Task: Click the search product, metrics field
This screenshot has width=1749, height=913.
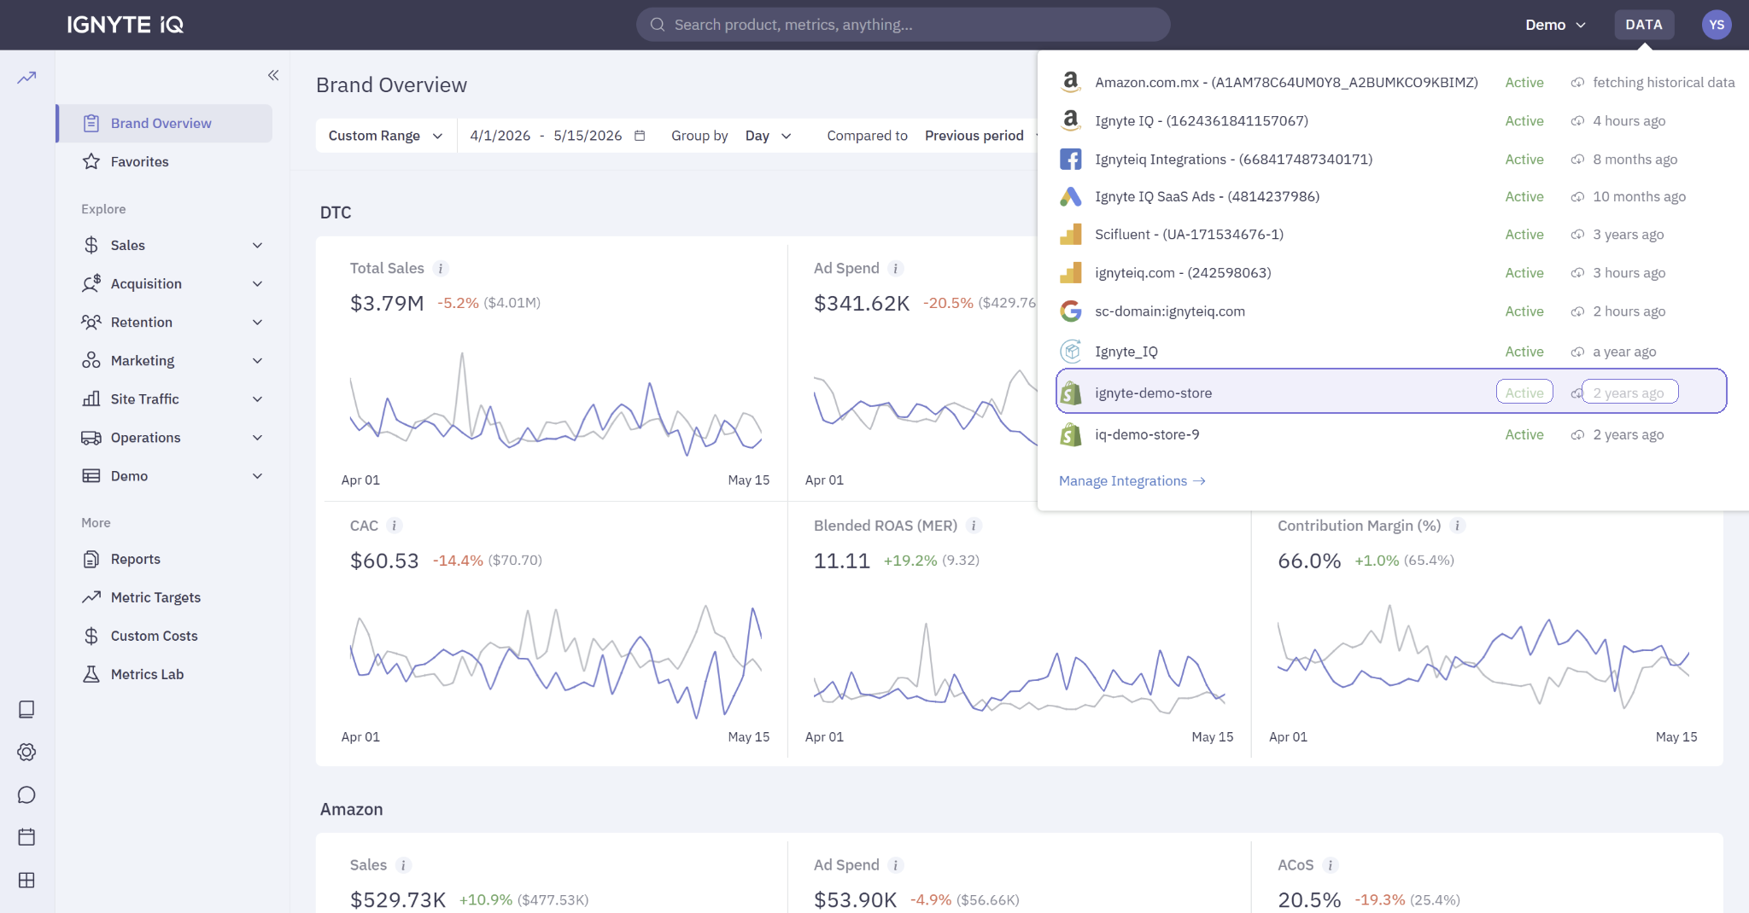Action: click(903, 25)
